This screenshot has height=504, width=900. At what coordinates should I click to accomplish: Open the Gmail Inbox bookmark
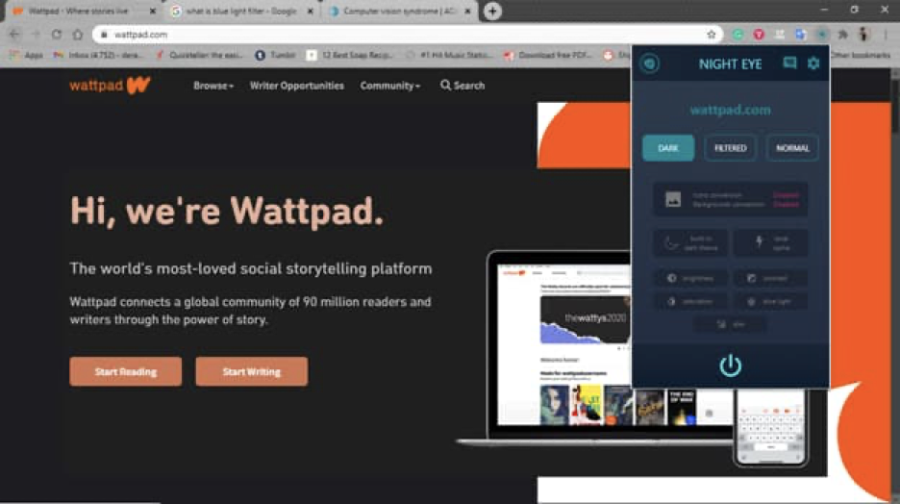coord(99,55)
